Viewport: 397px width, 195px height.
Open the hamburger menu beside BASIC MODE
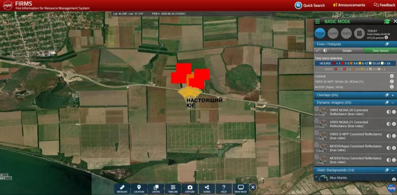coord(317,21)
